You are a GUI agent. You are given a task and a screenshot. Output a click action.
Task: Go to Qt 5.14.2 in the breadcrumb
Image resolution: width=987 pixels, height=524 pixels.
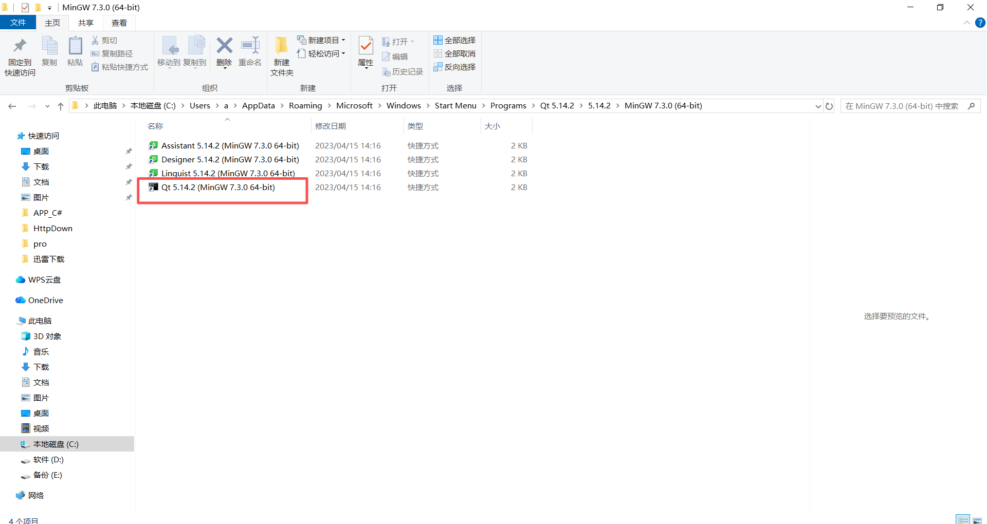click(557, 106)
